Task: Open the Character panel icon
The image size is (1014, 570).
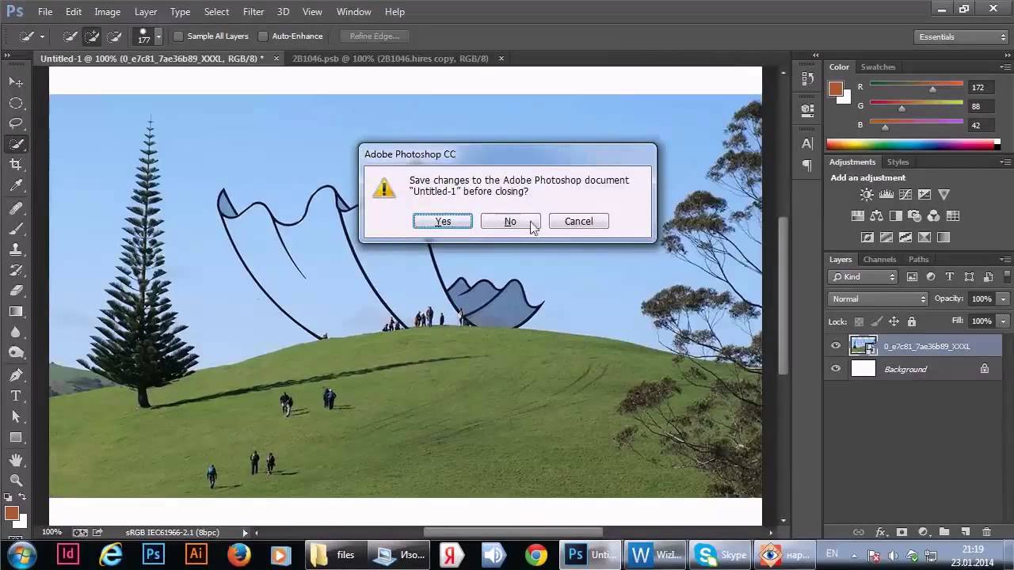Action: point(807,143)
